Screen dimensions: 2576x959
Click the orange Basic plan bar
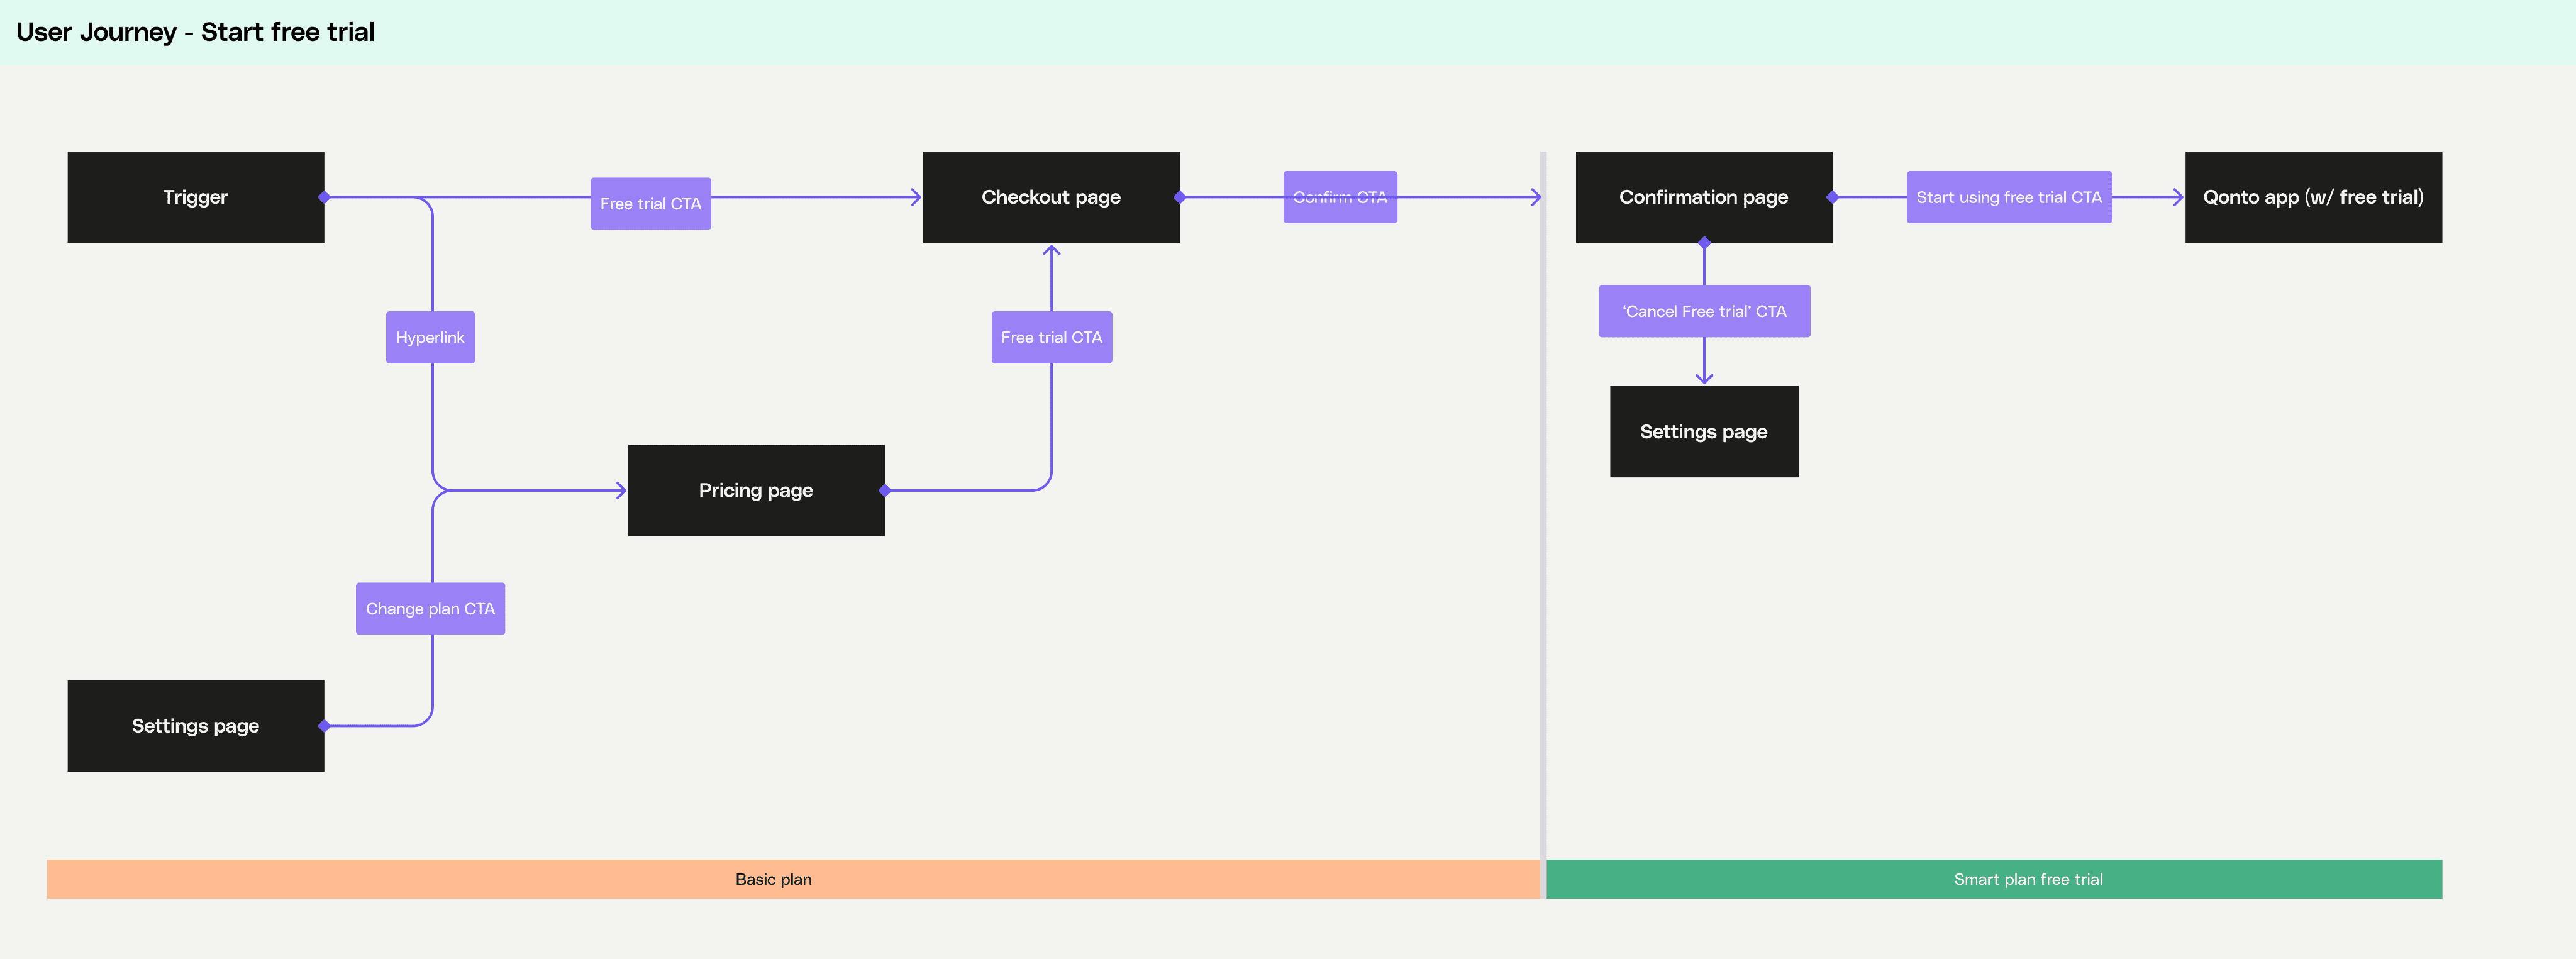(x=793, y=879)
